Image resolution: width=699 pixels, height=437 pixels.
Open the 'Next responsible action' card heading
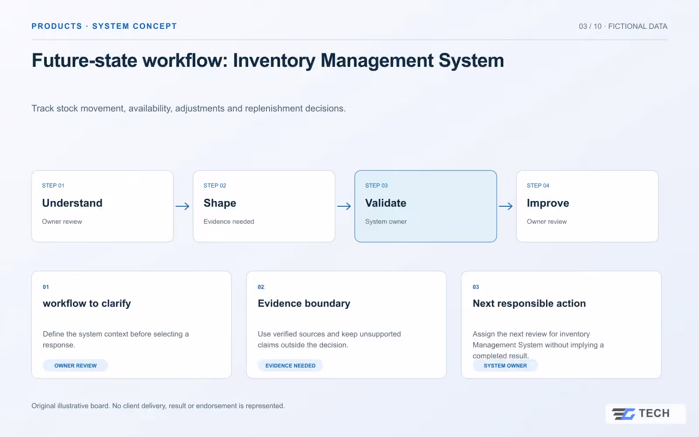(529, 303)
